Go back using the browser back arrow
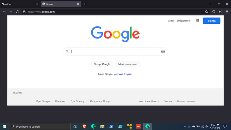This screenshot has height=130, width=231. click(4, 12)
